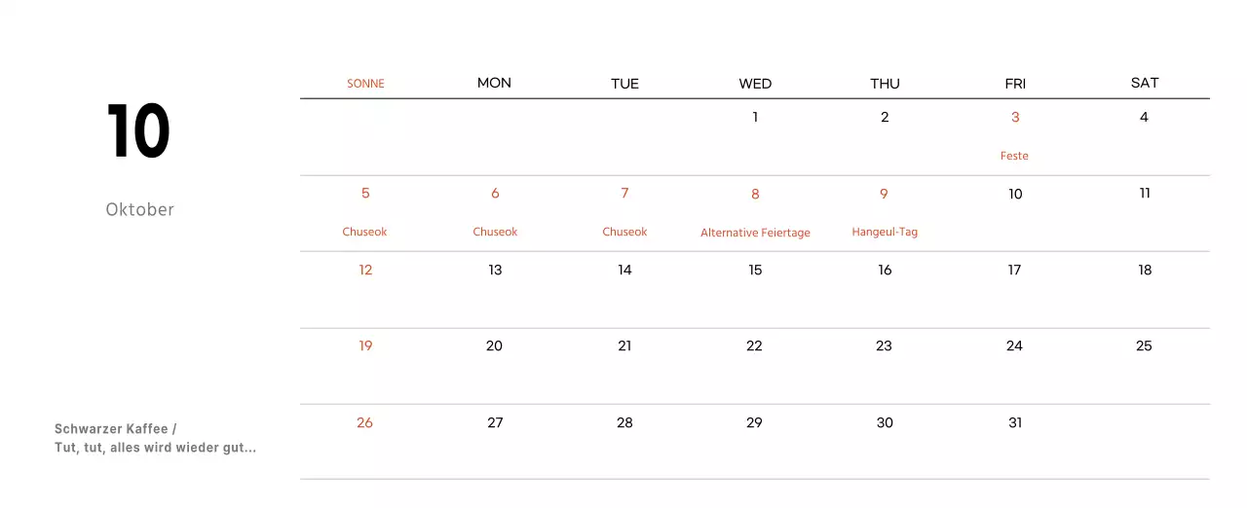This screenshot has width=1247, height=508.
Task: Select Sunday the 12th
Action: (365, 271)
